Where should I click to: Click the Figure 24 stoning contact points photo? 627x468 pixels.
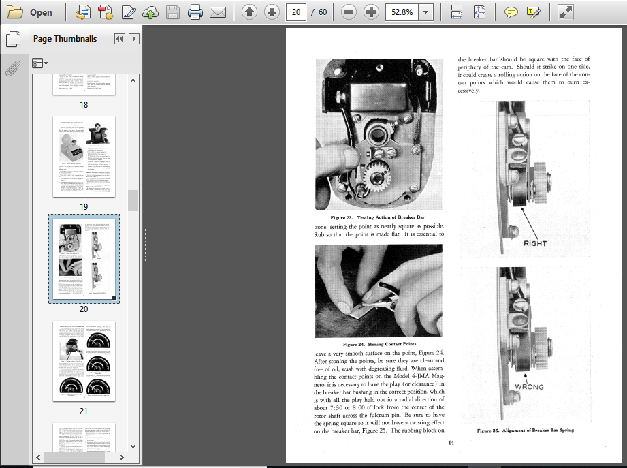click(379, 291)
